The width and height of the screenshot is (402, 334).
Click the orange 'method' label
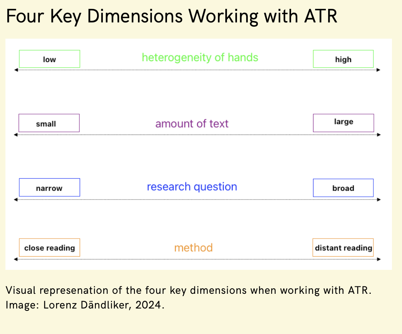click(x=193, y=247)
